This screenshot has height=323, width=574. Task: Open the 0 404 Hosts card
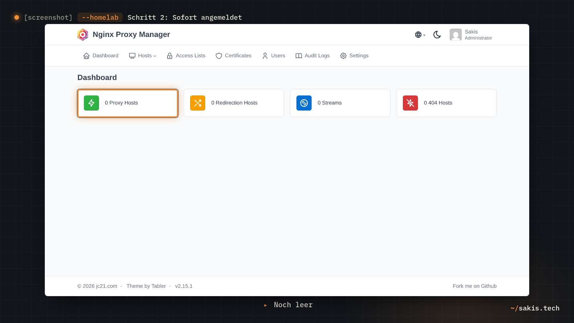click(446, 103)
